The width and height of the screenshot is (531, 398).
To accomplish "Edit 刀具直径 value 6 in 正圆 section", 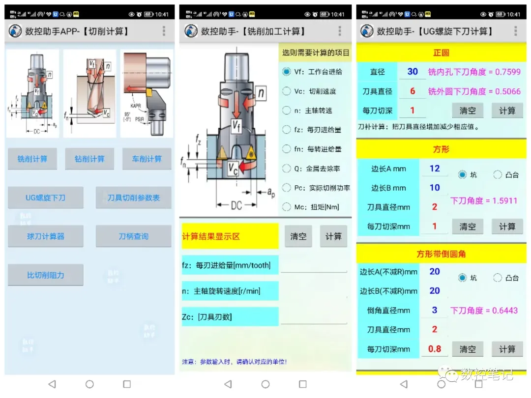I will [413, 91].
